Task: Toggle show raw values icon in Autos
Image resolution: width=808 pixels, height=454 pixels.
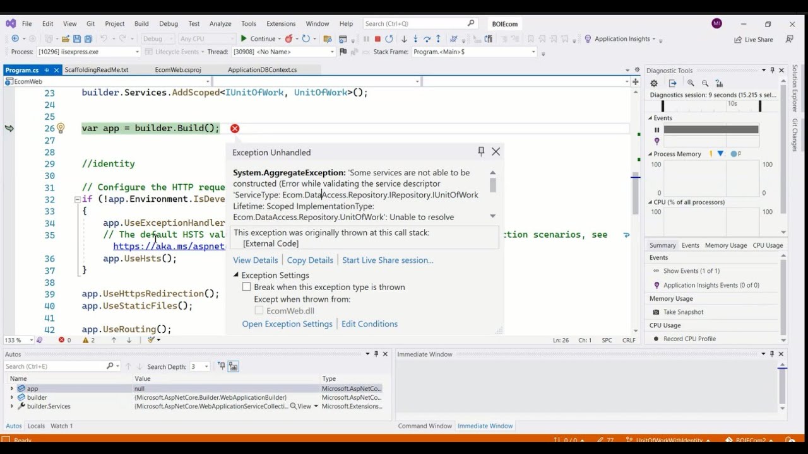Action: (234, 366)
